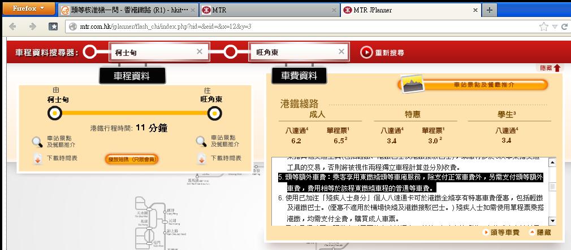Click the 旺角東 destination station node

215,113
